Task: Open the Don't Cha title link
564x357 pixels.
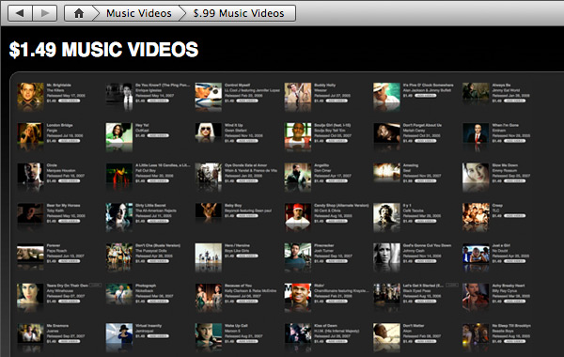Action: click(x=158, y=245)
